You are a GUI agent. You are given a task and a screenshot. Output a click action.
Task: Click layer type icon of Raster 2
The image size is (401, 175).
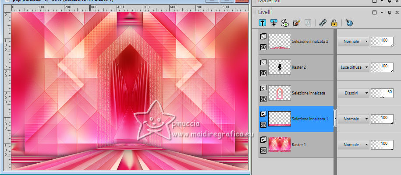pos(263,62)
